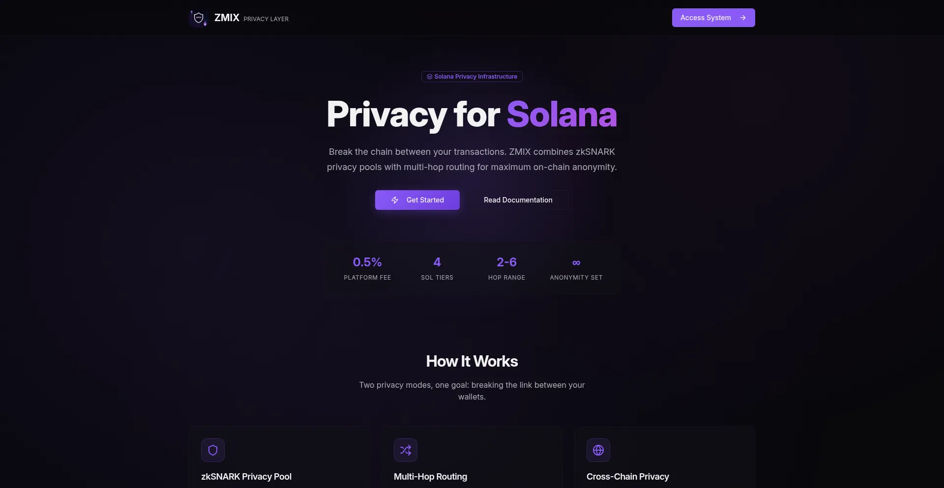Click the shield icon above zkSNARK Privacy Pool

(x=213, y=450)
